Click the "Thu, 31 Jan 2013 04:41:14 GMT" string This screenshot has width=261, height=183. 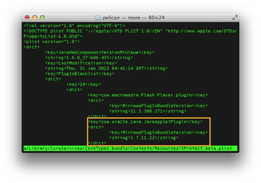(x=105, y=68)
